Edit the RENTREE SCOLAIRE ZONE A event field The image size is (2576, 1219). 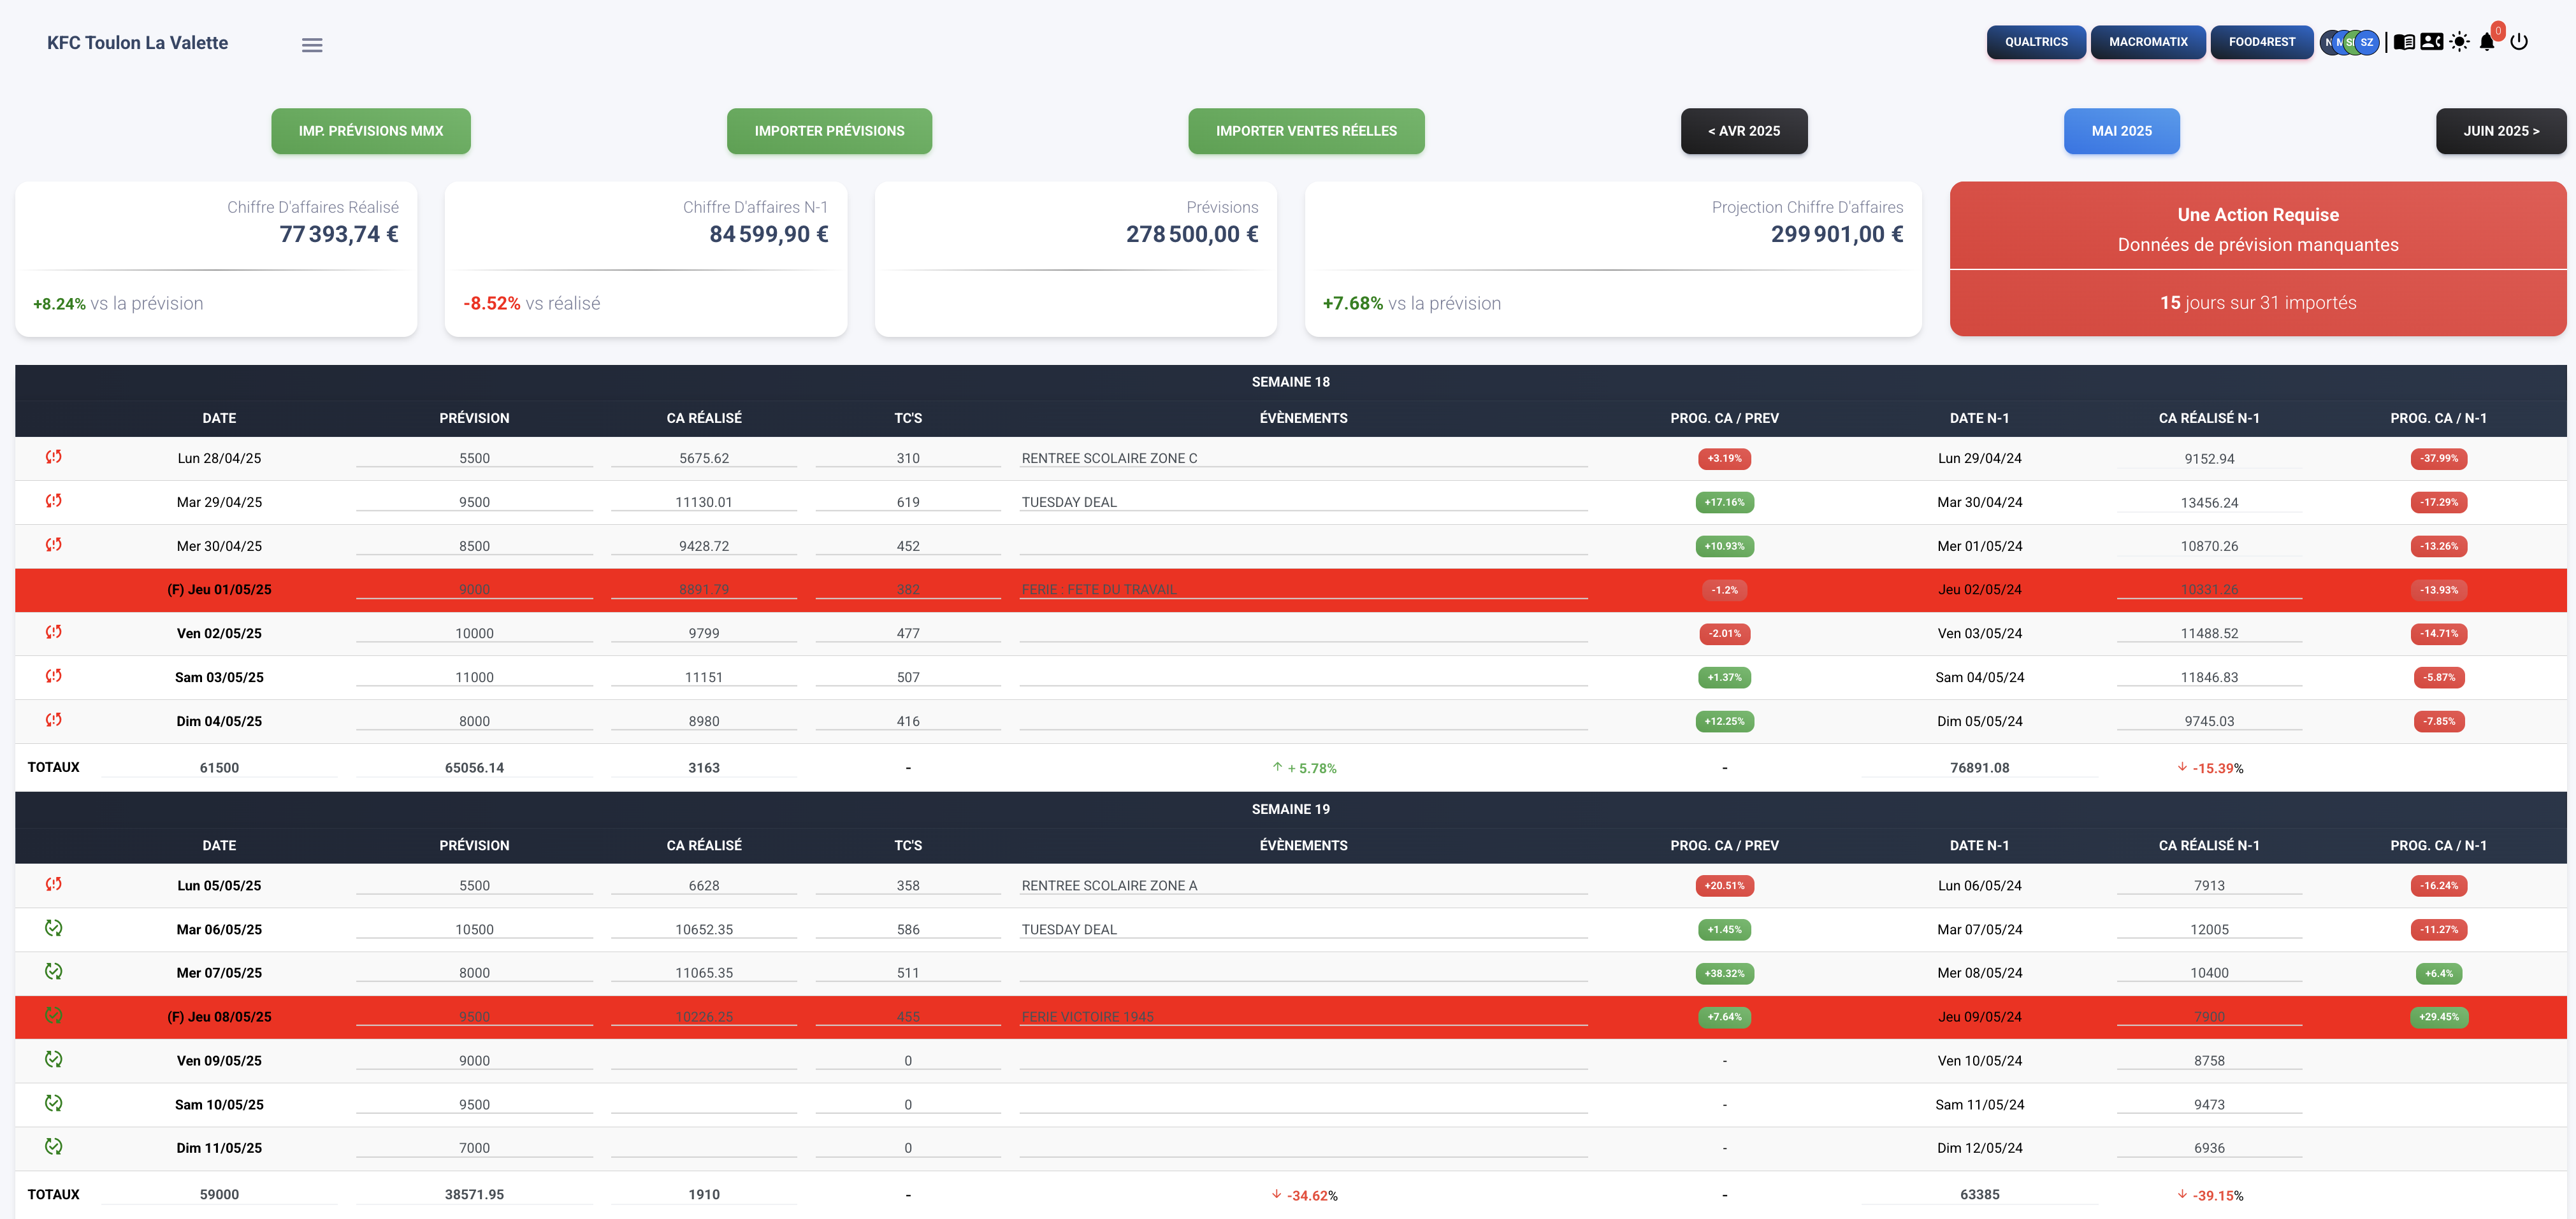pos(1303,887)
